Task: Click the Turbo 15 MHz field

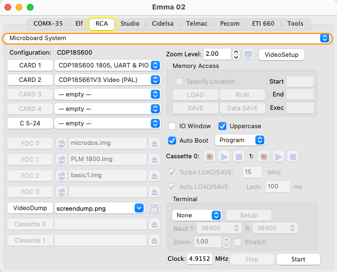Action: point(252,172)
